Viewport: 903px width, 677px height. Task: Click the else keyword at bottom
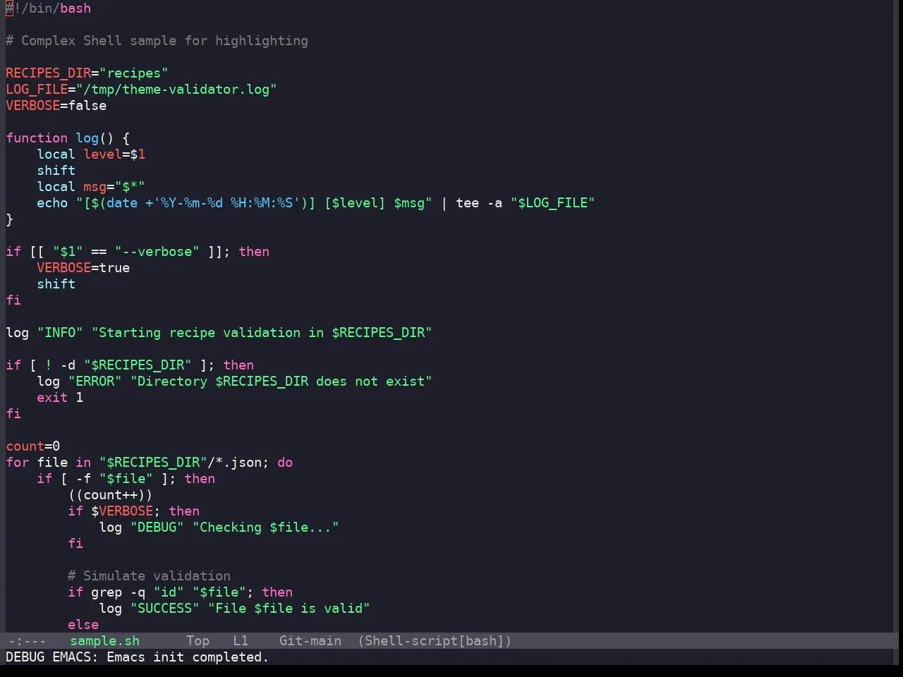(x=83, y=625)
